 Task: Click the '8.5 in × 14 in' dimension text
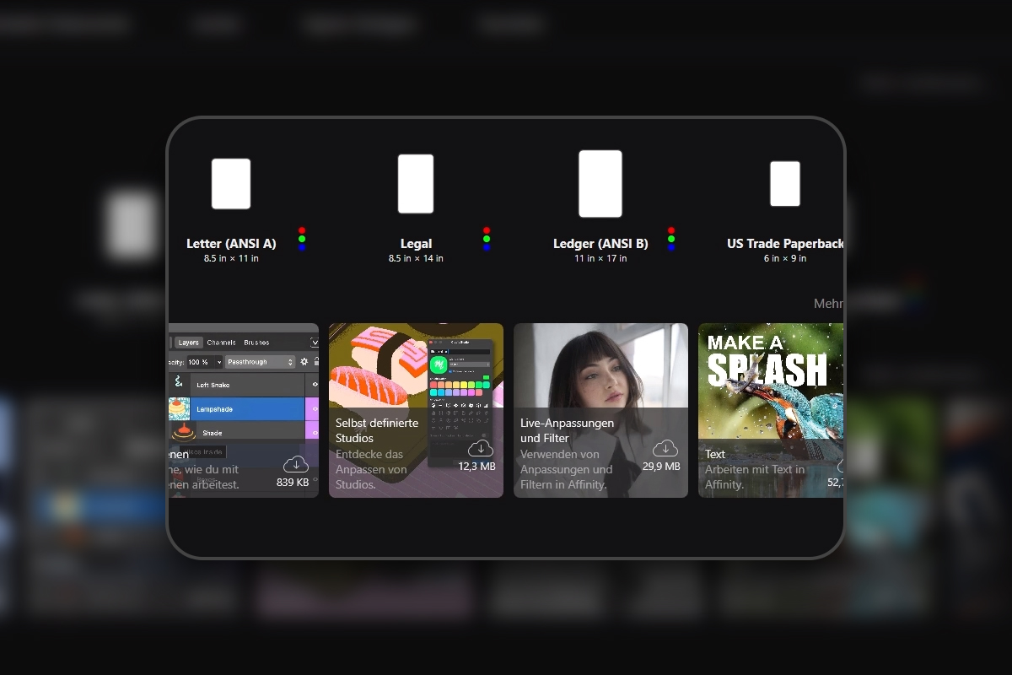click(416, 258)
